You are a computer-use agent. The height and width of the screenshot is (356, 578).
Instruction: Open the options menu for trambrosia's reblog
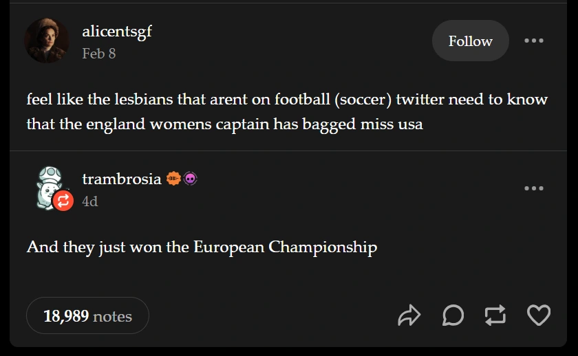(x=534, y=188)
